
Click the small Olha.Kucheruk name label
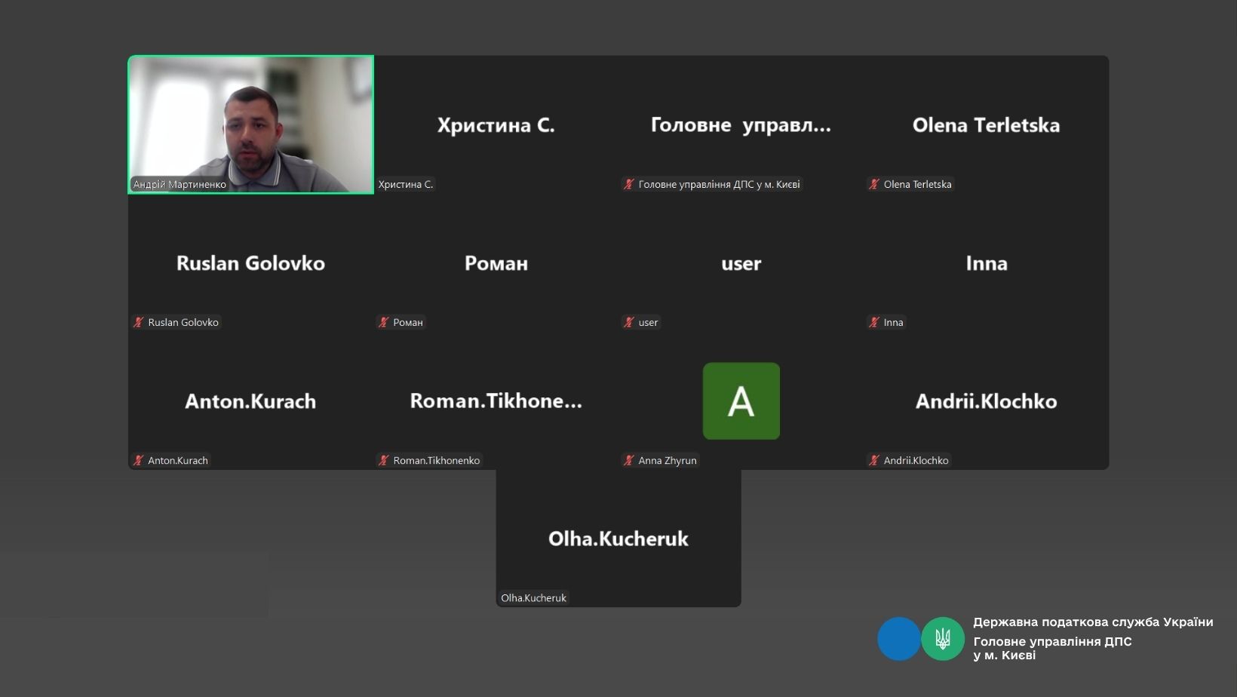pyautogui.click(x=533, y=597)
